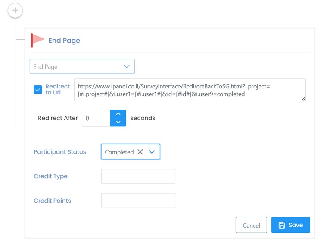Save the end page settings
The image size is (324, 245).
[x=291, y=225]
